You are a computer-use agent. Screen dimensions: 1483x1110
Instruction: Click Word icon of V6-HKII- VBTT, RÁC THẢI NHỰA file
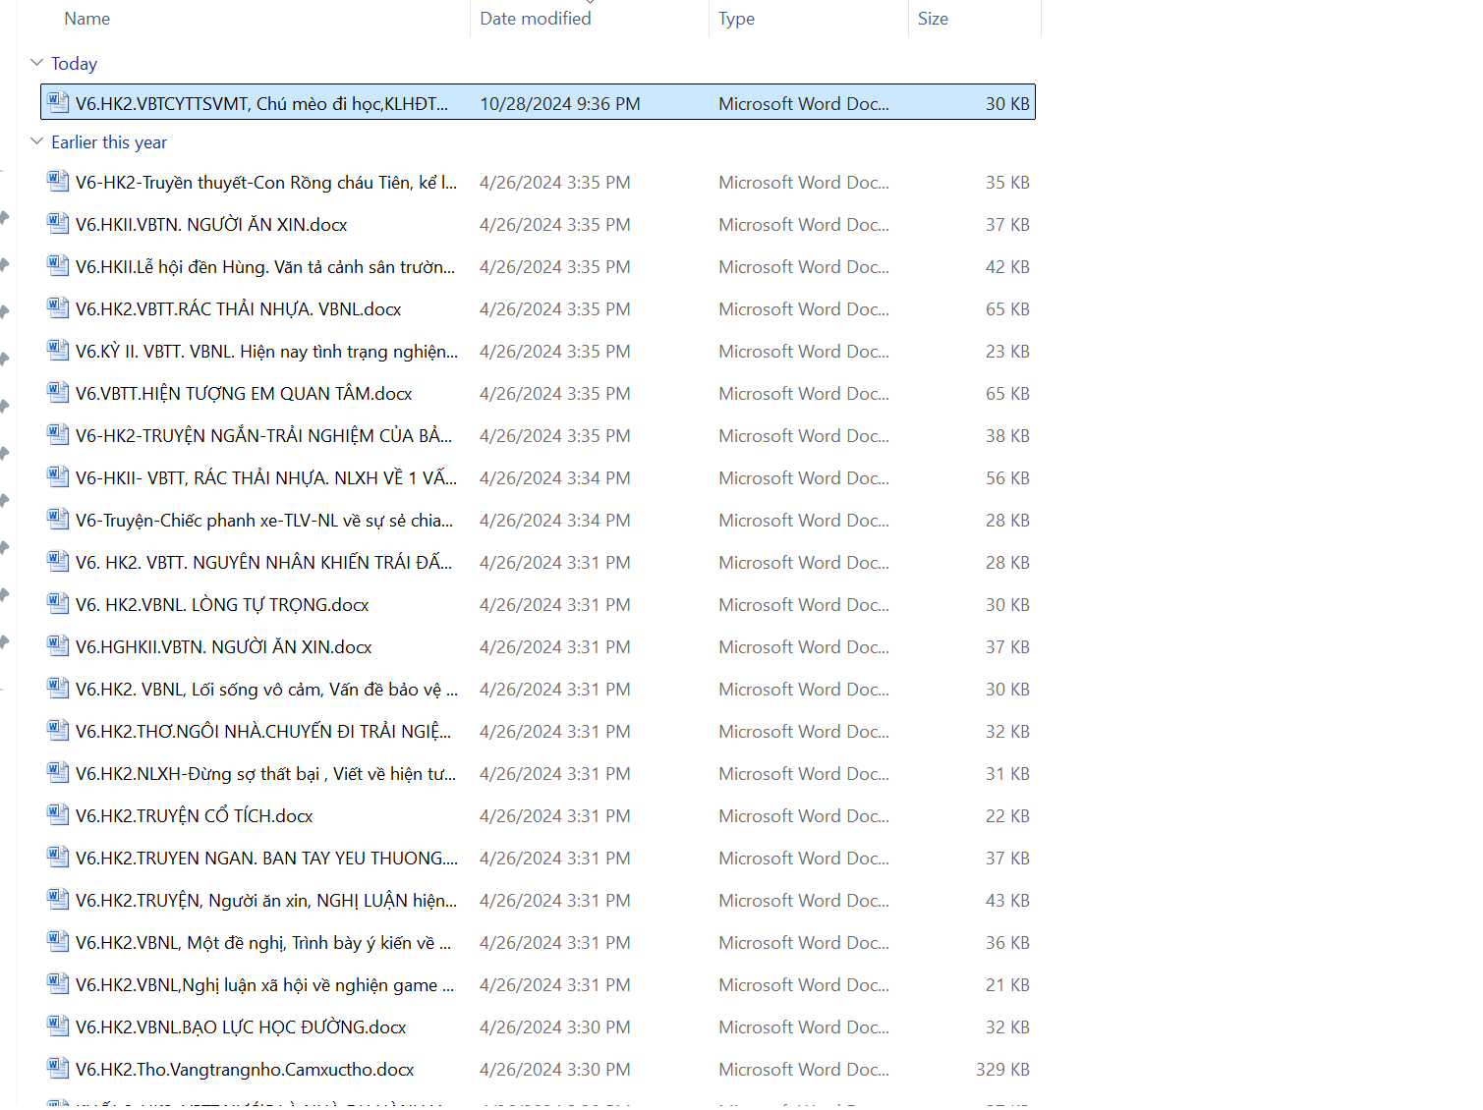58,476
